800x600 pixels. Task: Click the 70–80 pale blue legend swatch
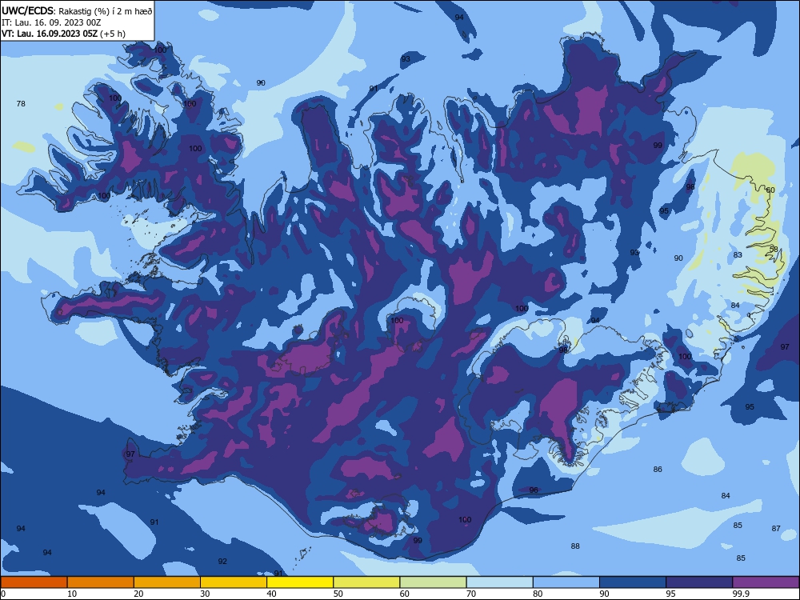click(500, 582)
